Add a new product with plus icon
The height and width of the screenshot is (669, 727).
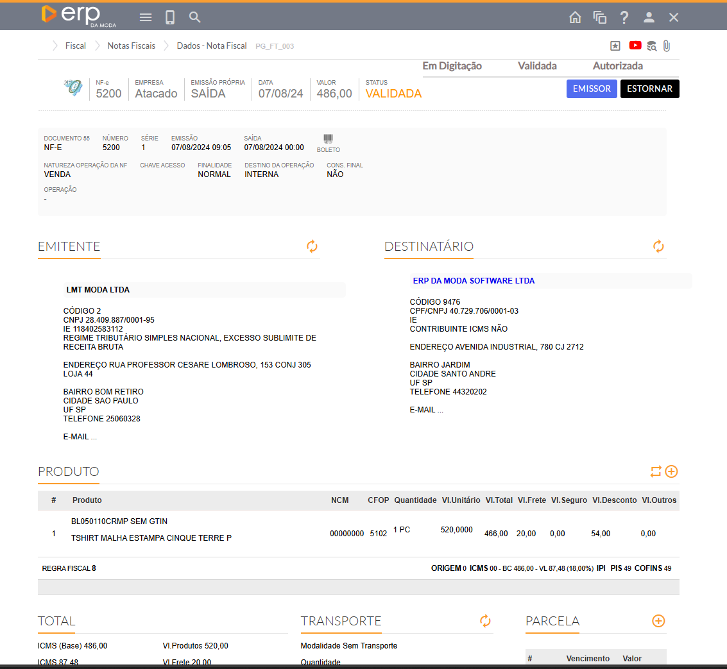pos(671,471)
